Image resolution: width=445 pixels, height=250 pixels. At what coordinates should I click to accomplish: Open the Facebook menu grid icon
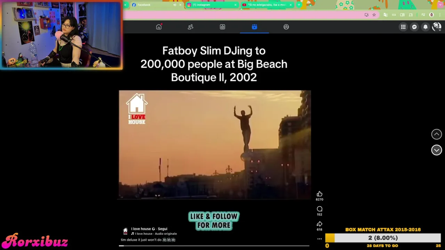(403, 27)
